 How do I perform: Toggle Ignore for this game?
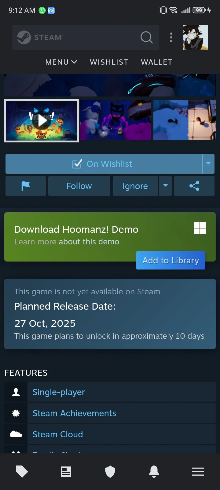135,186
